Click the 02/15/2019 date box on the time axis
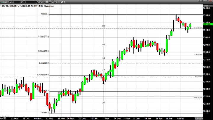Image resolution: width=213 pixels, height=120 pixels. pos(199,119)
